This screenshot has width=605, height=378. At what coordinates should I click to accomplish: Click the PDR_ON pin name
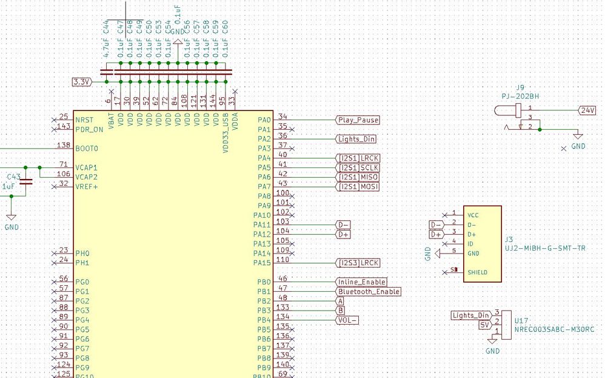coord(90,130)
